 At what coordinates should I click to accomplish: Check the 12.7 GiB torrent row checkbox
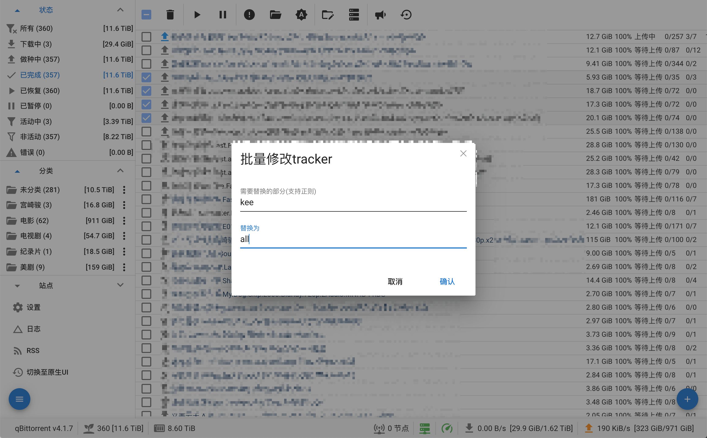(146, 37)
